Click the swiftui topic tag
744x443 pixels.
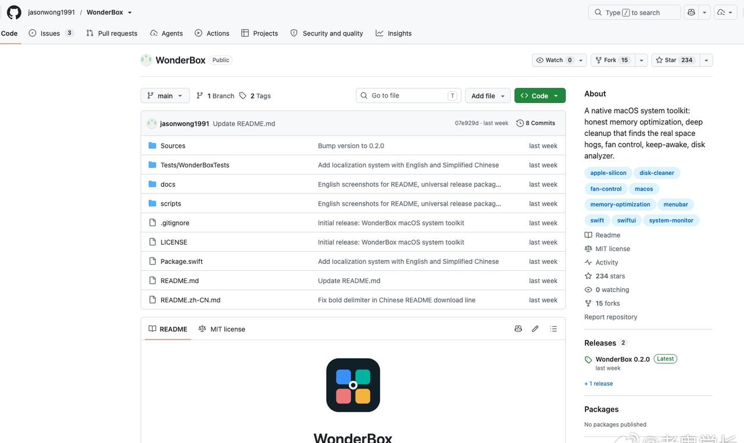pos(627,220)
